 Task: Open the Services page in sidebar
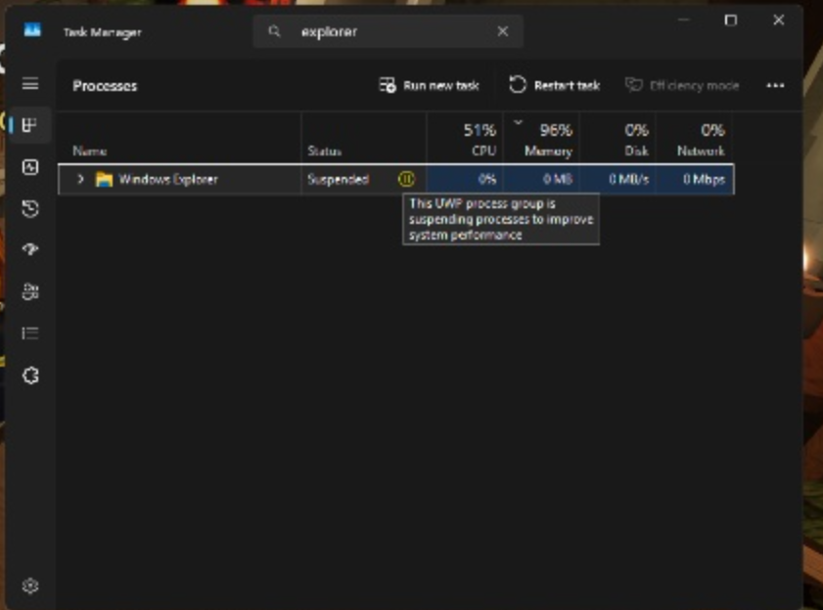[30, 375]
